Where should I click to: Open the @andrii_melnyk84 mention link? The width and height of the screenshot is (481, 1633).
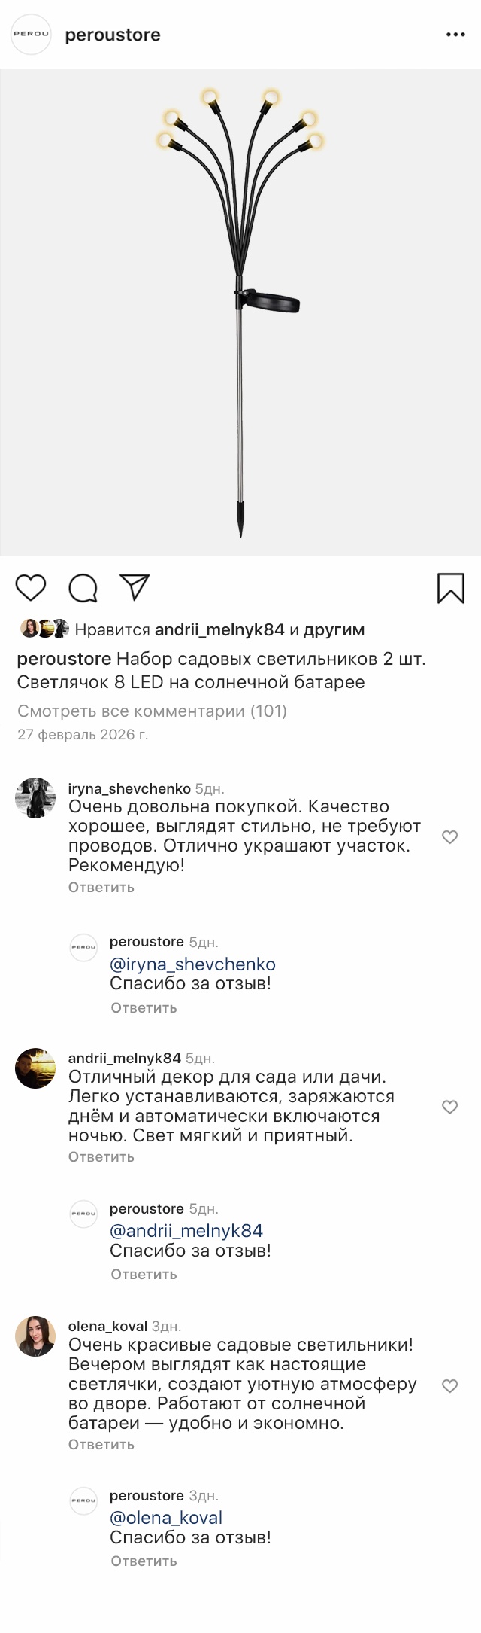click(186, 1231)
